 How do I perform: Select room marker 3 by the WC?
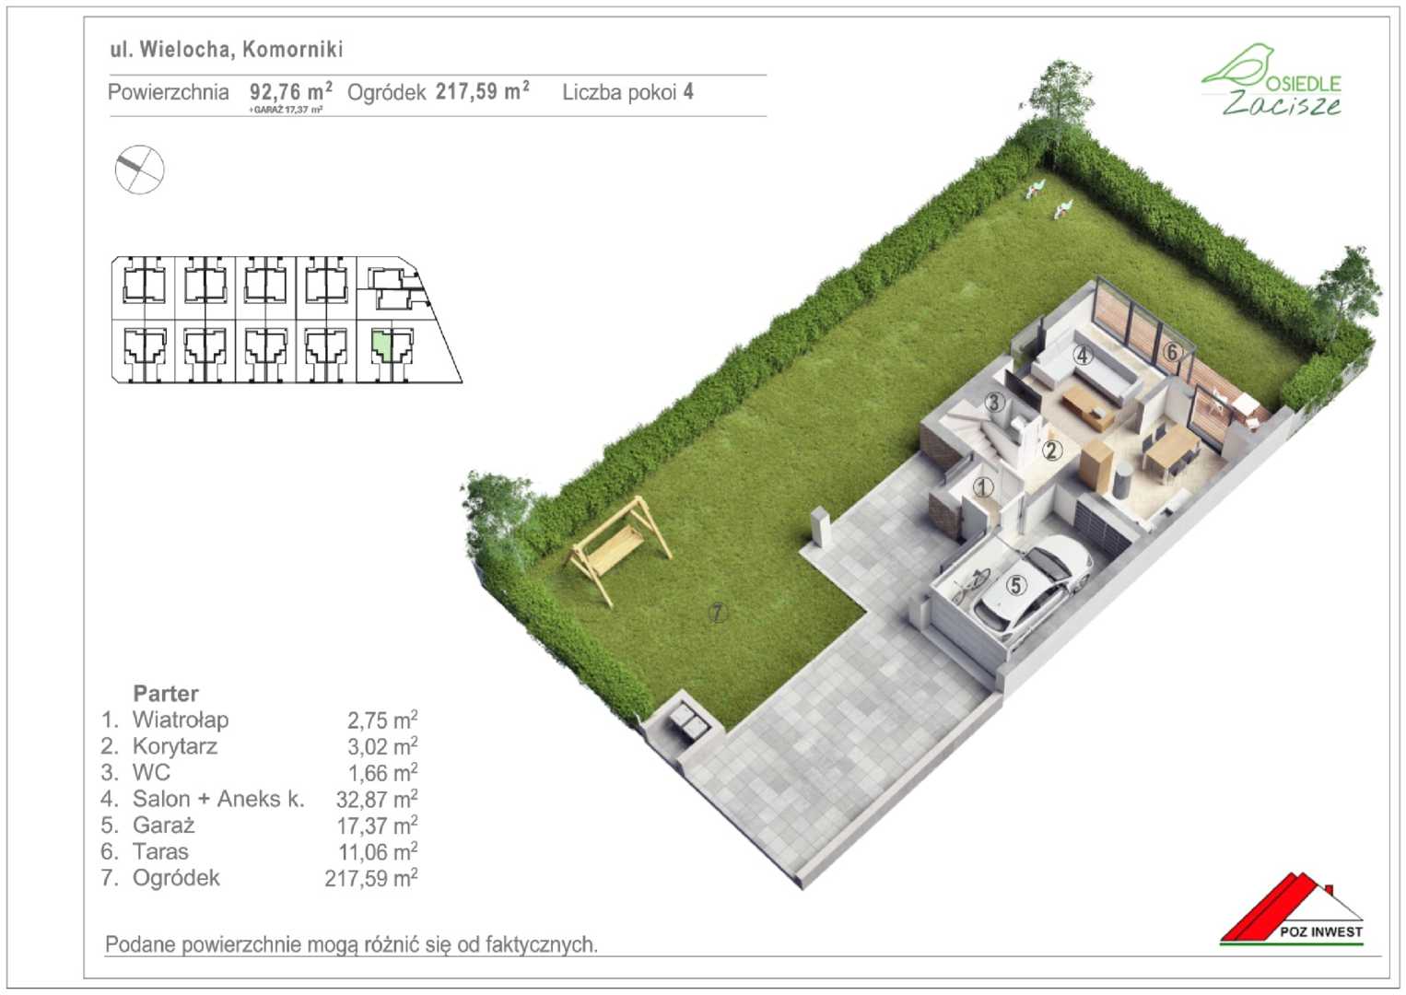point(993,403)
